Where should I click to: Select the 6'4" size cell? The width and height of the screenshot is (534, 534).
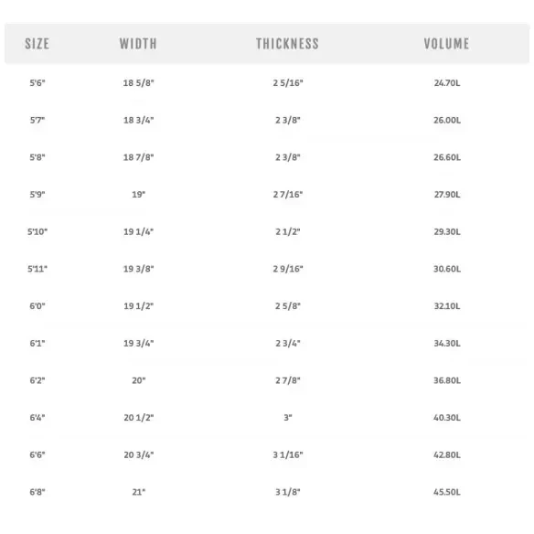click(37, 418)
